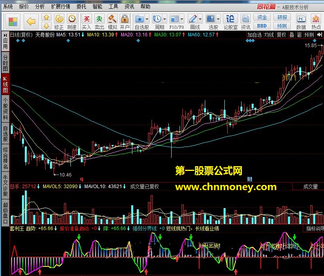Launch 模拟 simulated trading
Image resolution: width=324 pixels, height=276 pixels.
click(112, 22)
